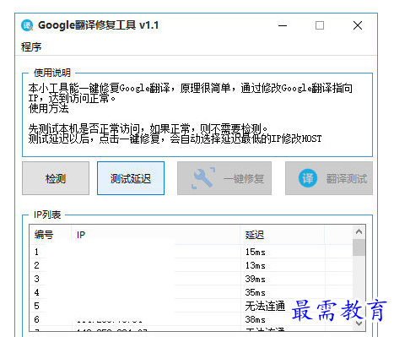
Task: Select row 1 with 15ms delay
Action: pyautogui.click(x=191, y=252)
